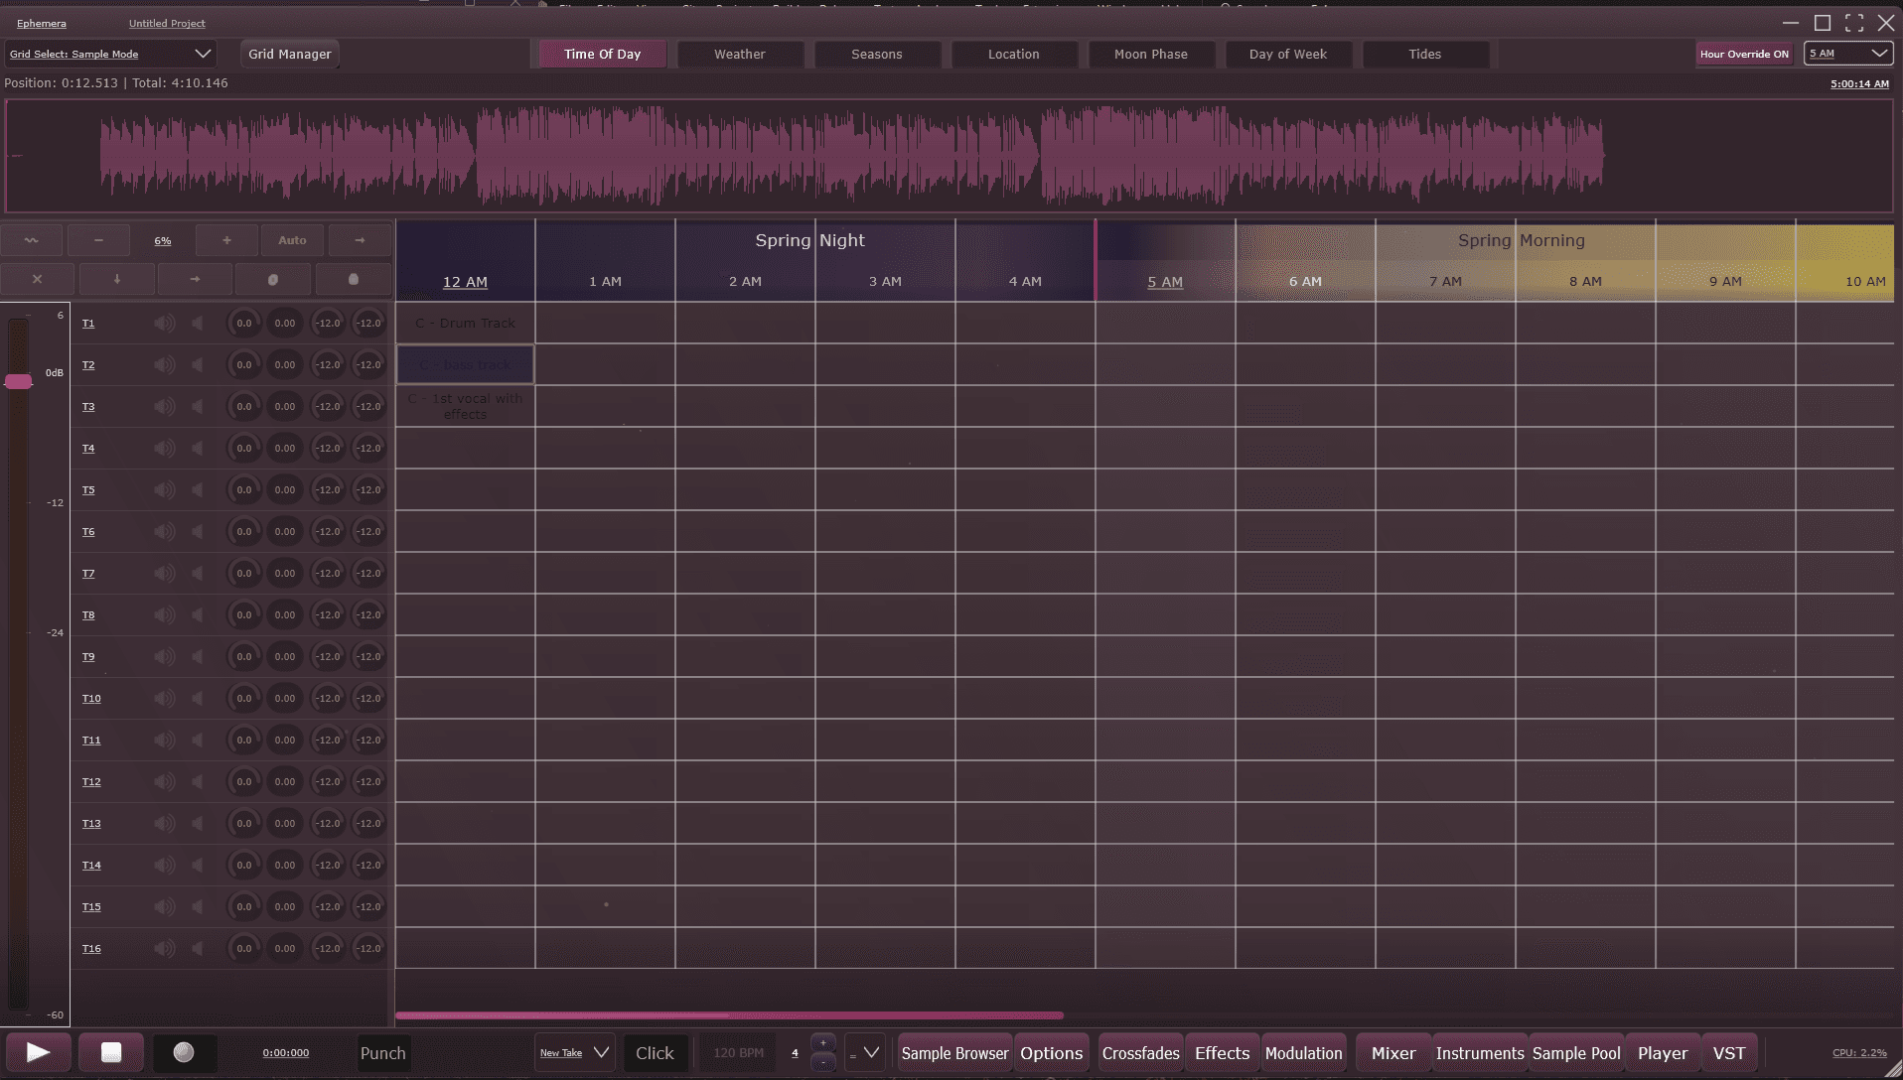Toggle the Punch recording mode
Viewport: 1903px width, 1080px height.
click(382, 1053)
